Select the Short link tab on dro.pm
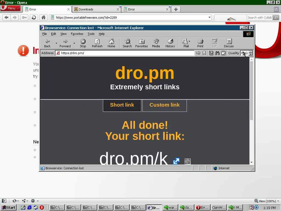 tap(122, 105)
